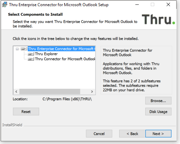
Task: Click Browse... to change install location
Action: pos(158,101)
